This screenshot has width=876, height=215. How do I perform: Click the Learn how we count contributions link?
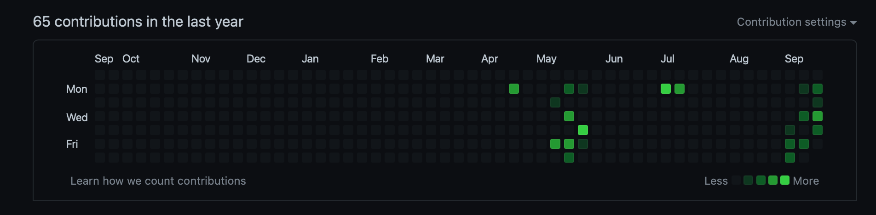click(158, 181)
